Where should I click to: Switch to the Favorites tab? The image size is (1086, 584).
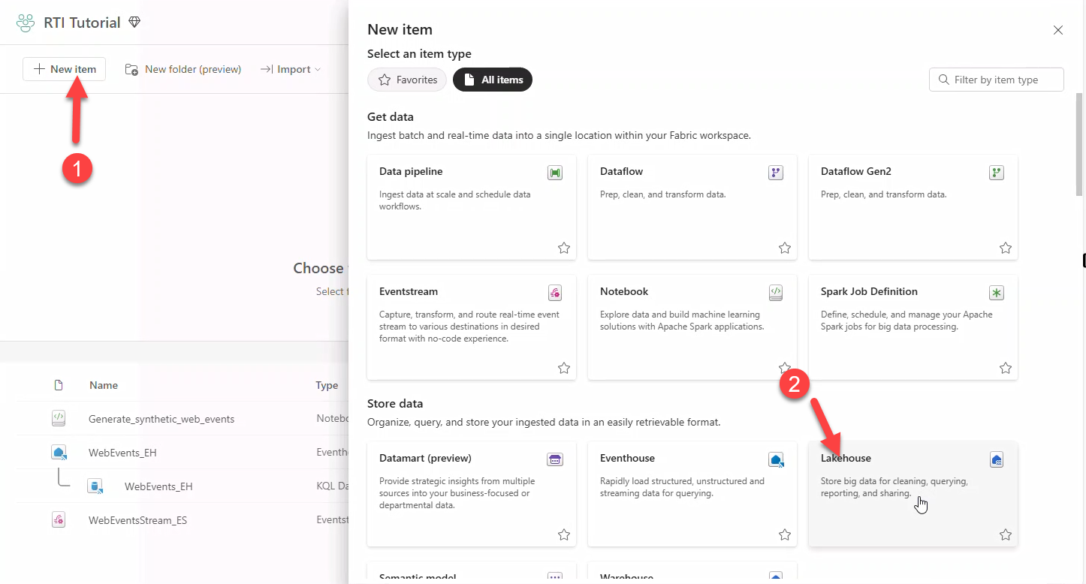click(407, 80)
